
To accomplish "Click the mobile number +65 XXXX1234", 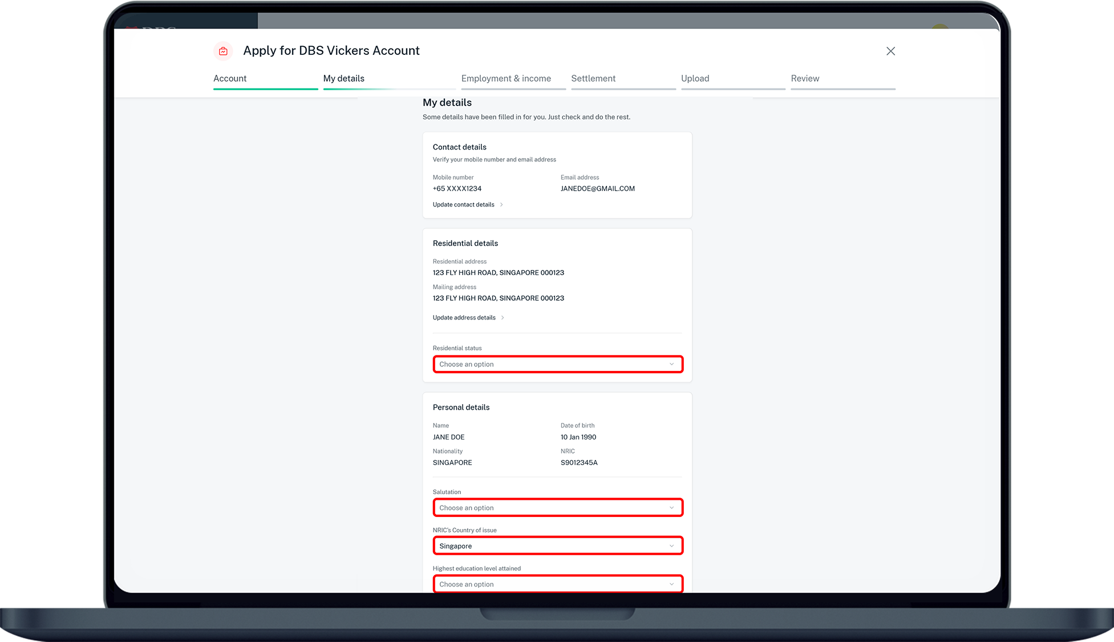I will pos(457,189).
